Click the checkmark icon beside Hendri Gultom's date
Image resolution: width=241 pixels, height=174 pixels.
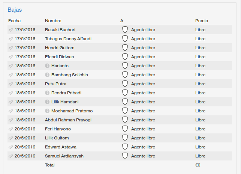tap(10, 48)
